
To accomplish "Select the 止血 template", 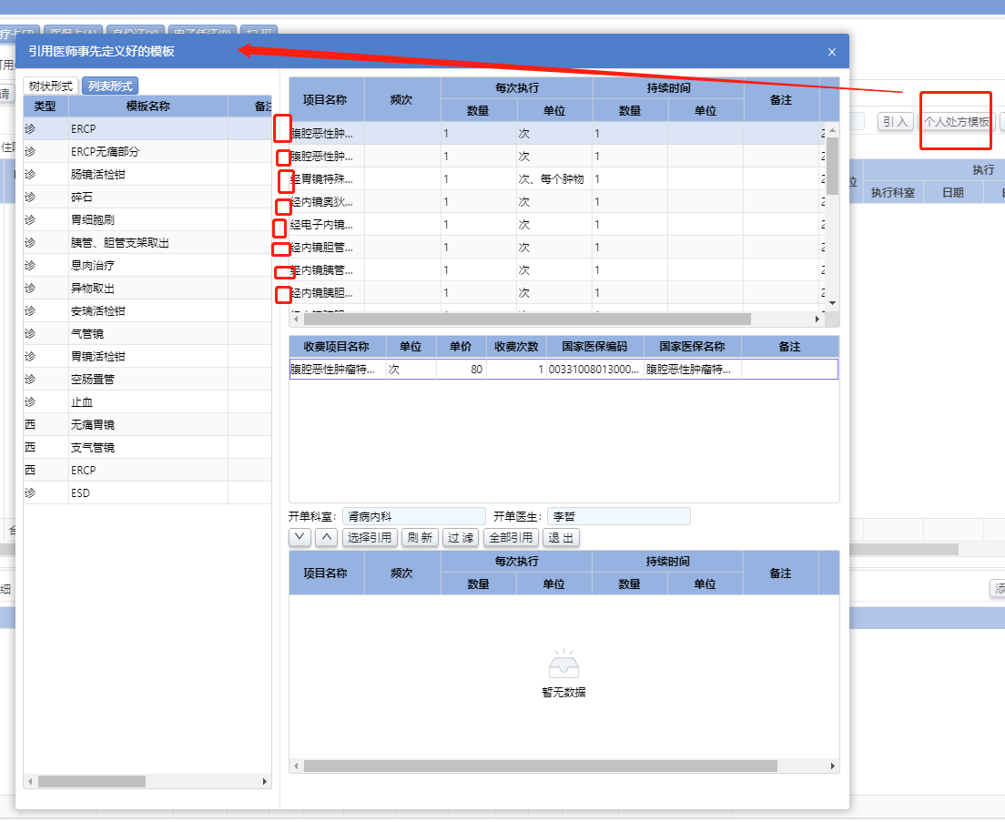I will [x=147, y=402].
